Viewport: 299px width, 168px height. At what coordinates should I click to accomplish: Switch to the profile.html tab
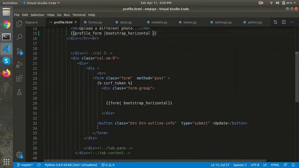[x=63, y=22]
